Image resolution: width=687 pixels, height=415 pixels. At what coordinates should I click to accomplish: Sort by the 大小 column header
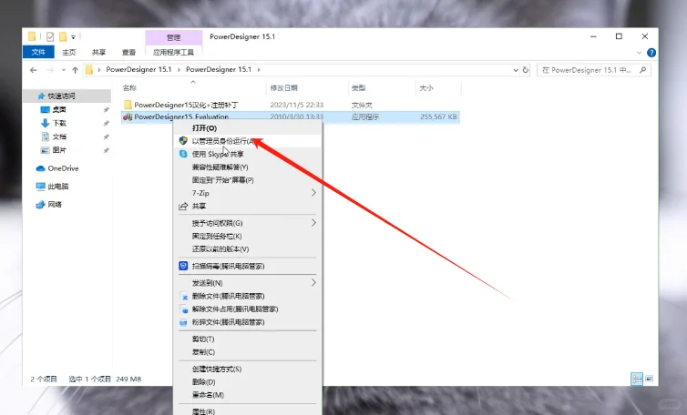426,87
